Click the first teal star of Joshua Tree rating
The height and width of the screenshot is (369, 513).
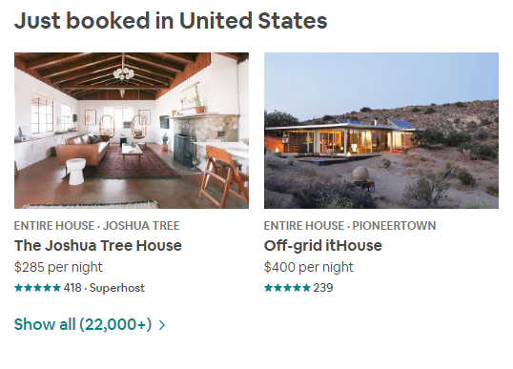[19, 288]
